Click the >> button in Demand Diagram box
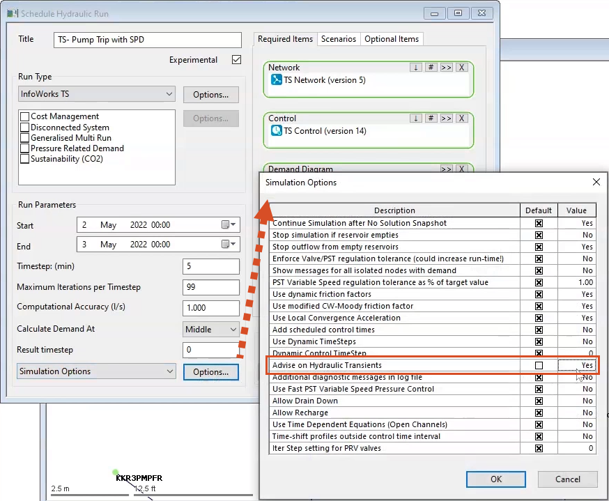The height and width of the screenshot is (501, 609). (x=446, y=169)
